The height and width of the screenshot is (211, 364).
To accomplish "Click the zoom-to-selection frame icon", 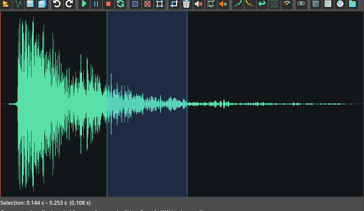I will pyautogui.click(x=159, y=4).
